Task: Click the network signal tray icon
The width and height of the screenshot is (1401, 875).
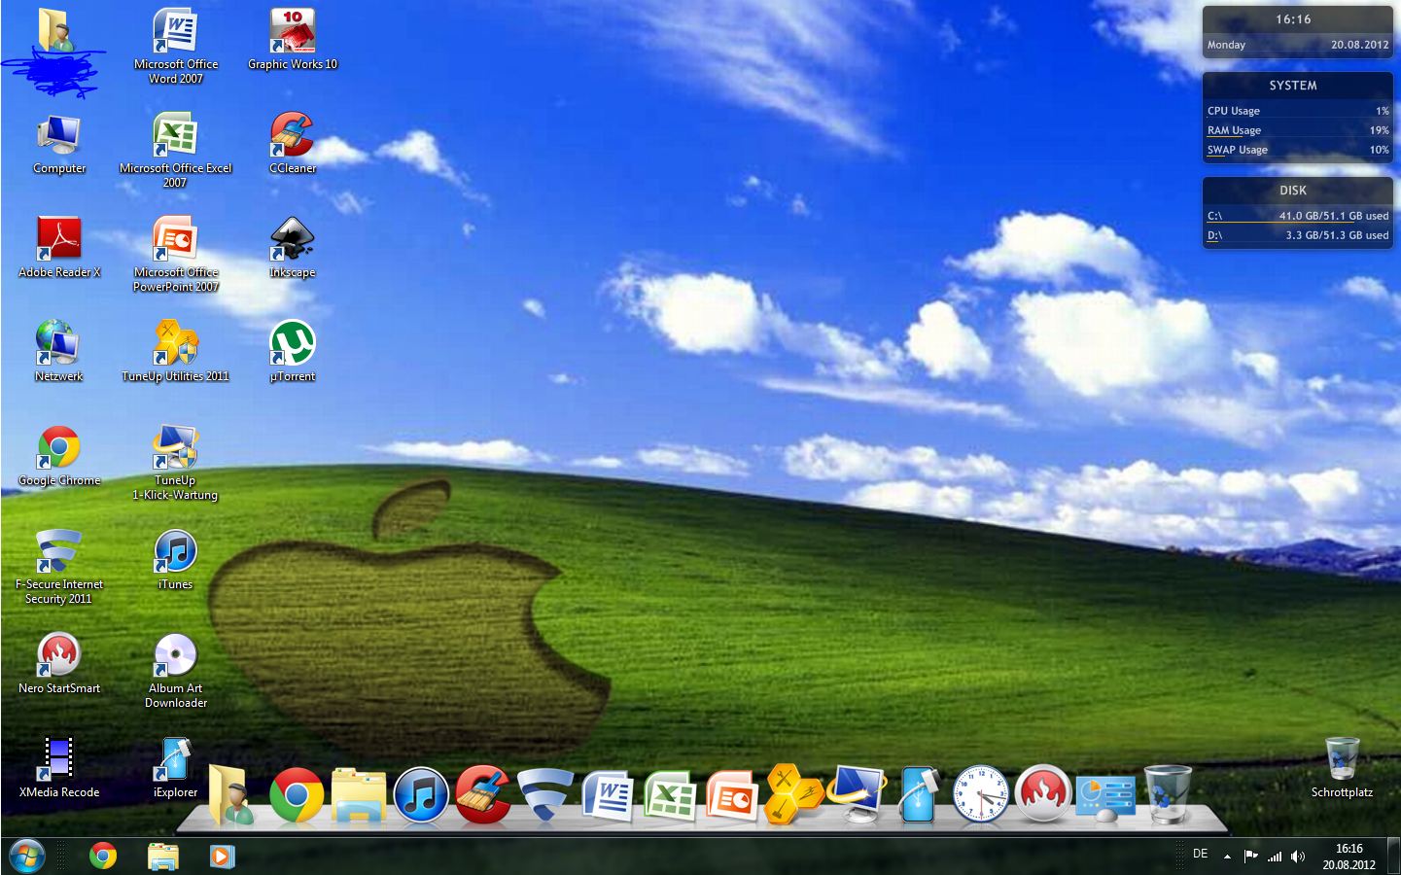Action: 1275,857
